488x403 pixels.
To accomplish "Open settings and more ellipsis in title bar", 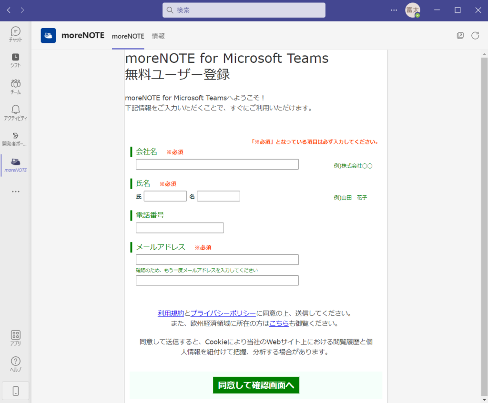I will pyautogui.click(x=394, y=10).
